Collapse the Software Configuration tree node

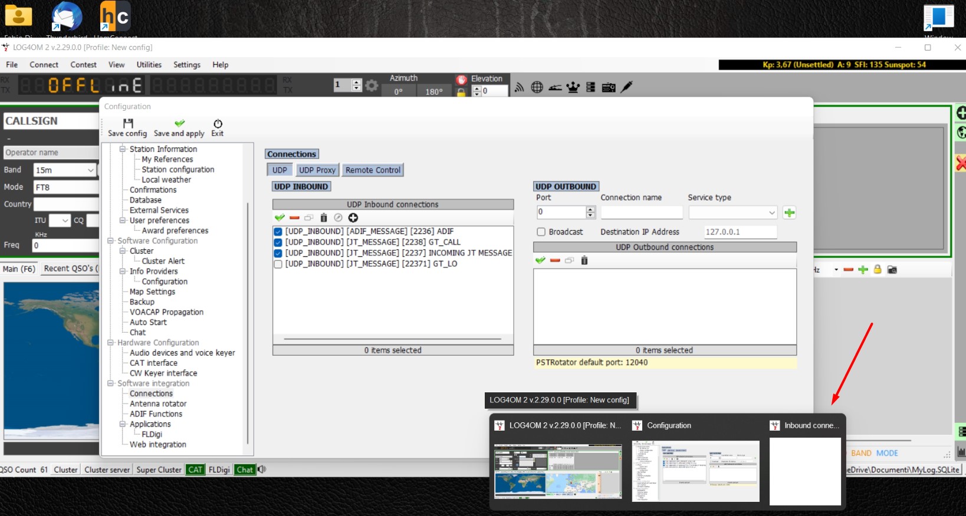click(x=110, y=241)
